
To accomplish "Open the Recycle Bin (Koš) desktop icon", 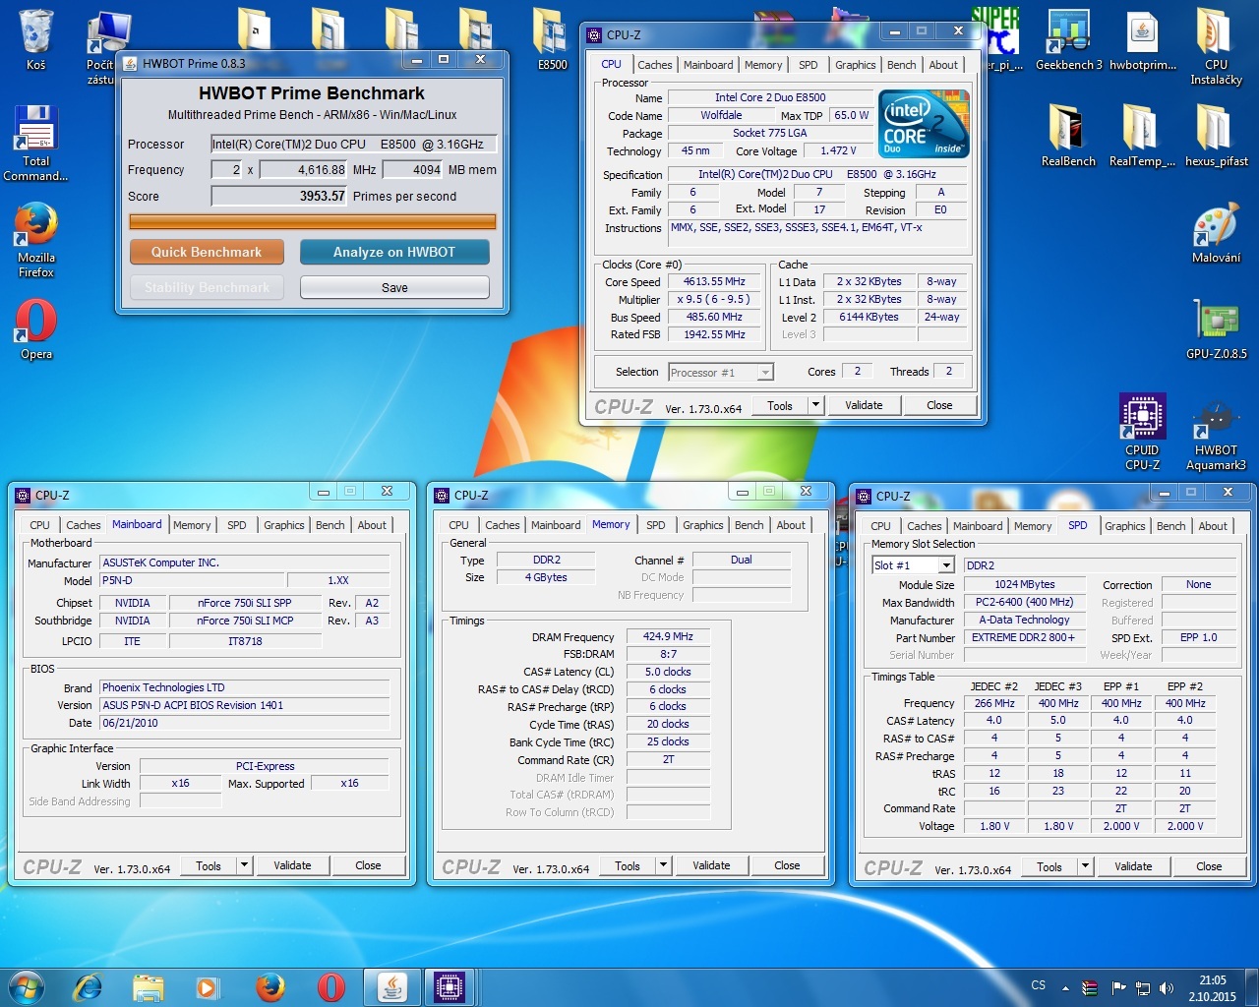I will 36,39.
